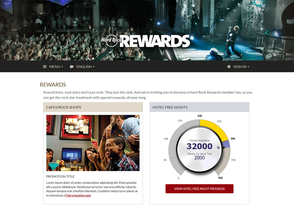Click View Hotel Free Night Progress button
The height and width of the screenshot is (207, 294).
pyautogui.click(x=199, y=189)
